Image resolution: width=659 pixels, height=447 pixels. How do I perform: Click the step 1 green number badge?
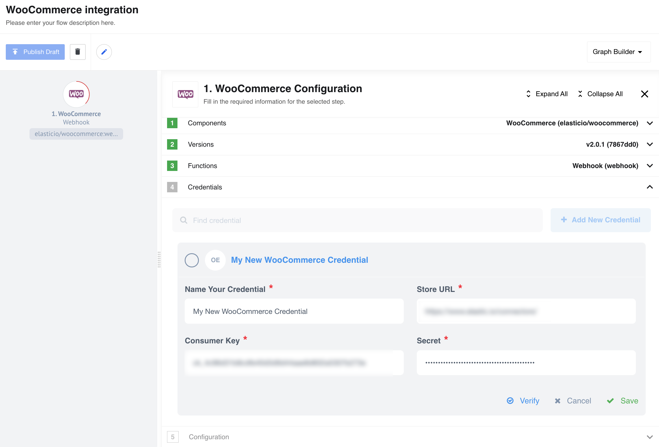click(x=172, y=123)
